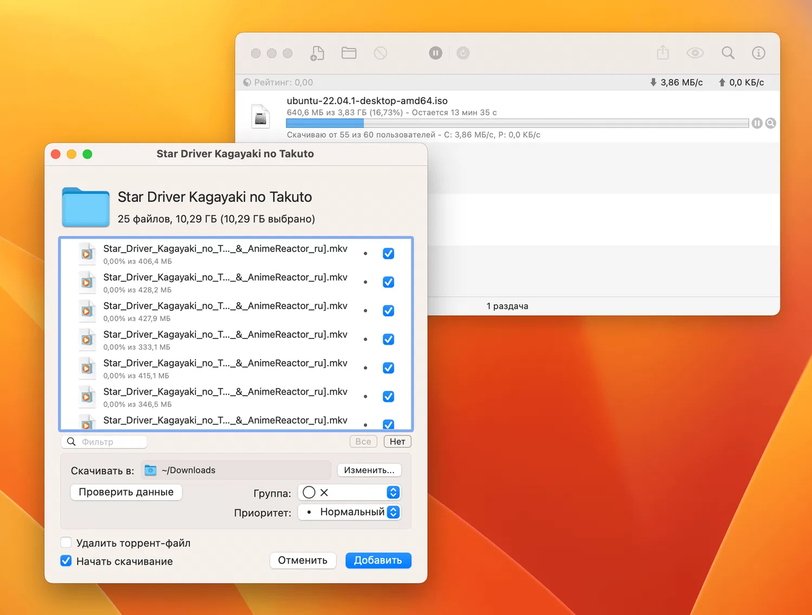Uncheck the 428,2 МБ file checkbox
This screenshot has height=615, width=812.
[389, 282]
